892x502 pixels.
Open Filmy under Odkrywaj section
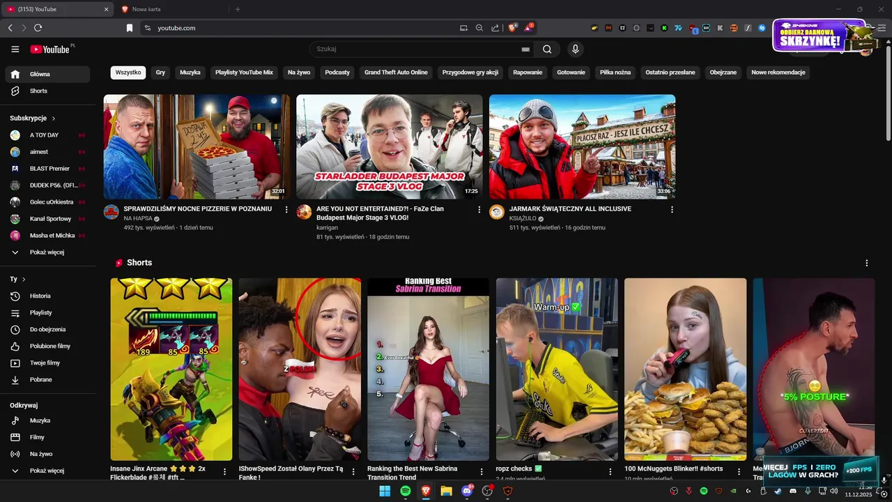(x=47, y=437)
